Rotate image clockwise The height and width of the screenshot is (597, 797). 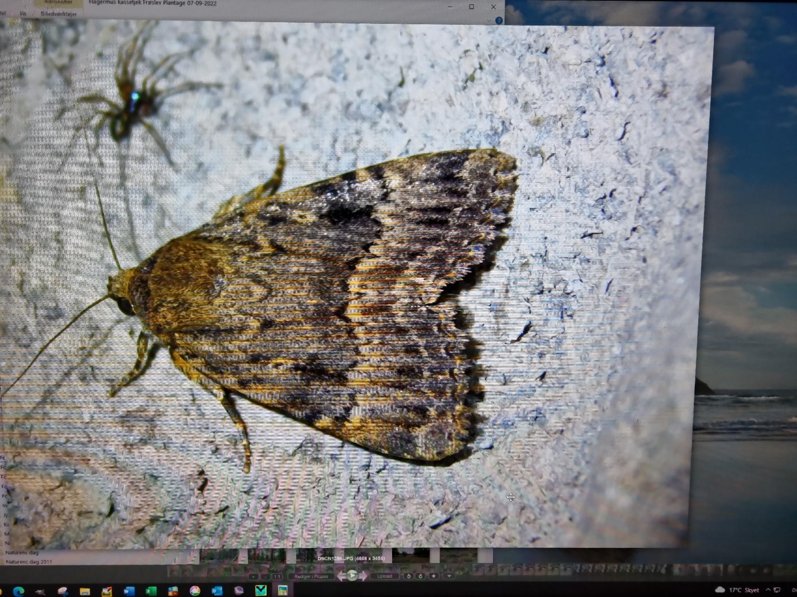[x=420, y=576]
